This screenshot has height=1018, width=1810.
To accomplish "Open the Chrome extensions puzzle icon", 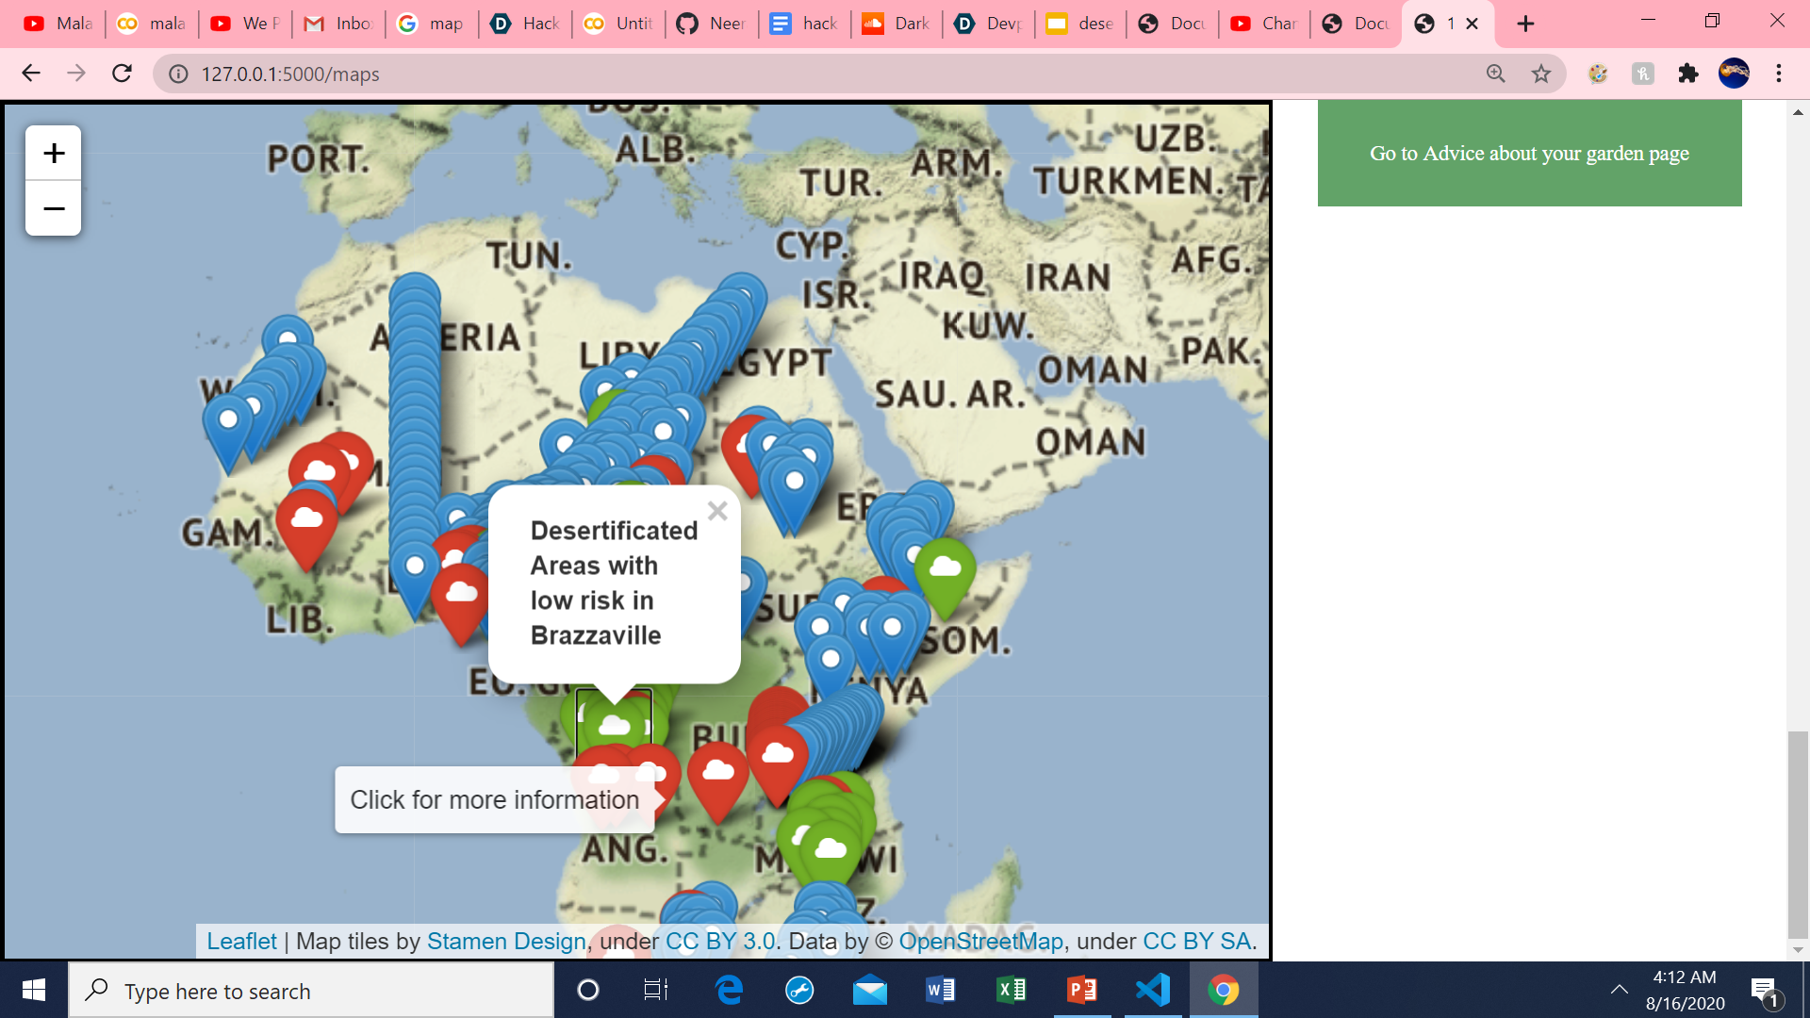I will point(1687,74).
